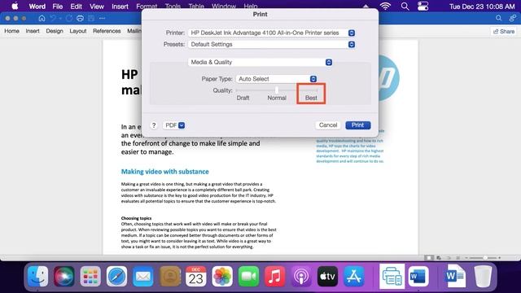Click the Print icon in Word's quick toolbar
Image resolution: width=521 pixels, height=293 pixels.
pyautogui.click(x=80, y=18)
